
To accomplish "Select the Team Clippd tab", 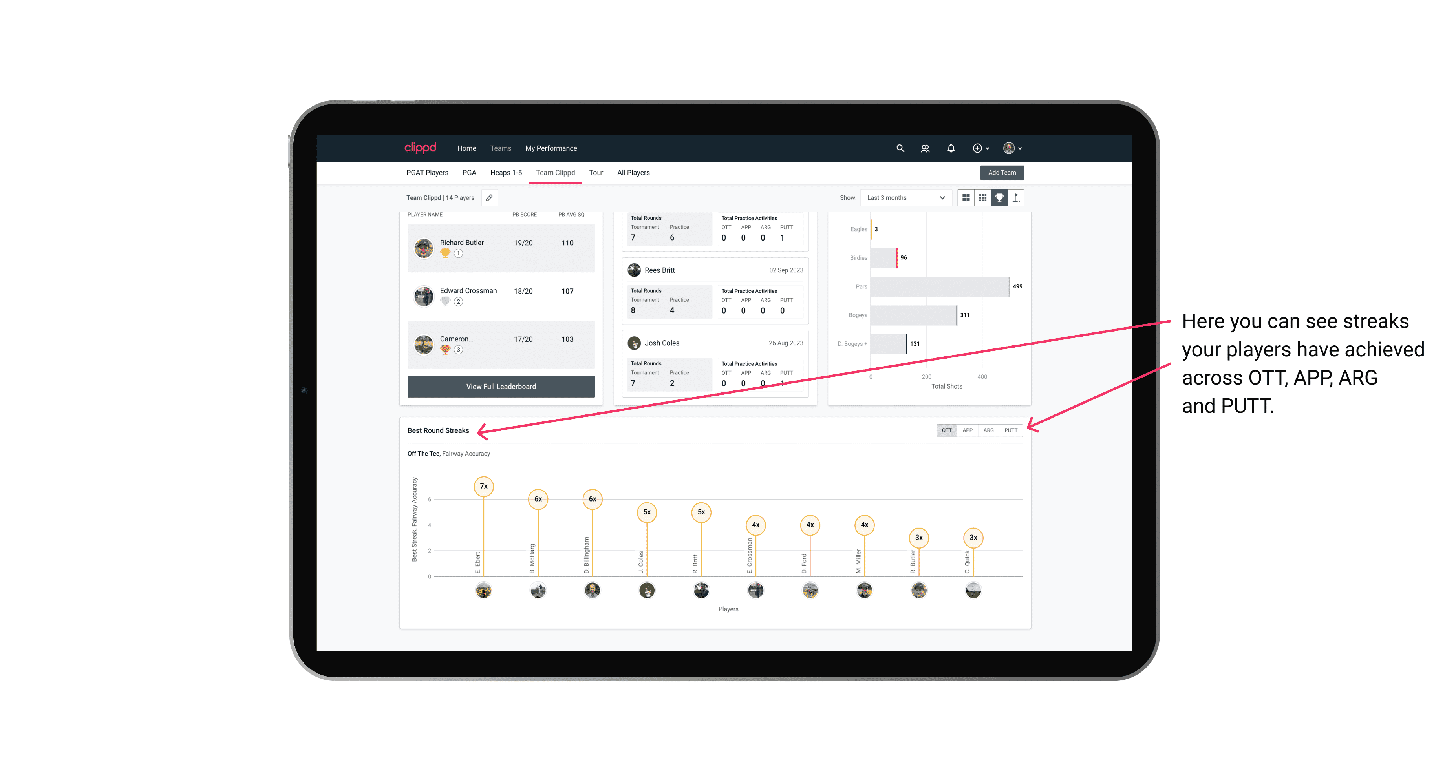I will [554, 173].
